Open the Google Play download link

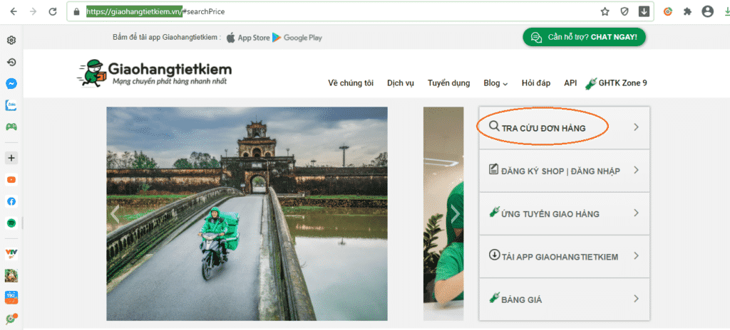pyautogui.click(x=297, y=38)
